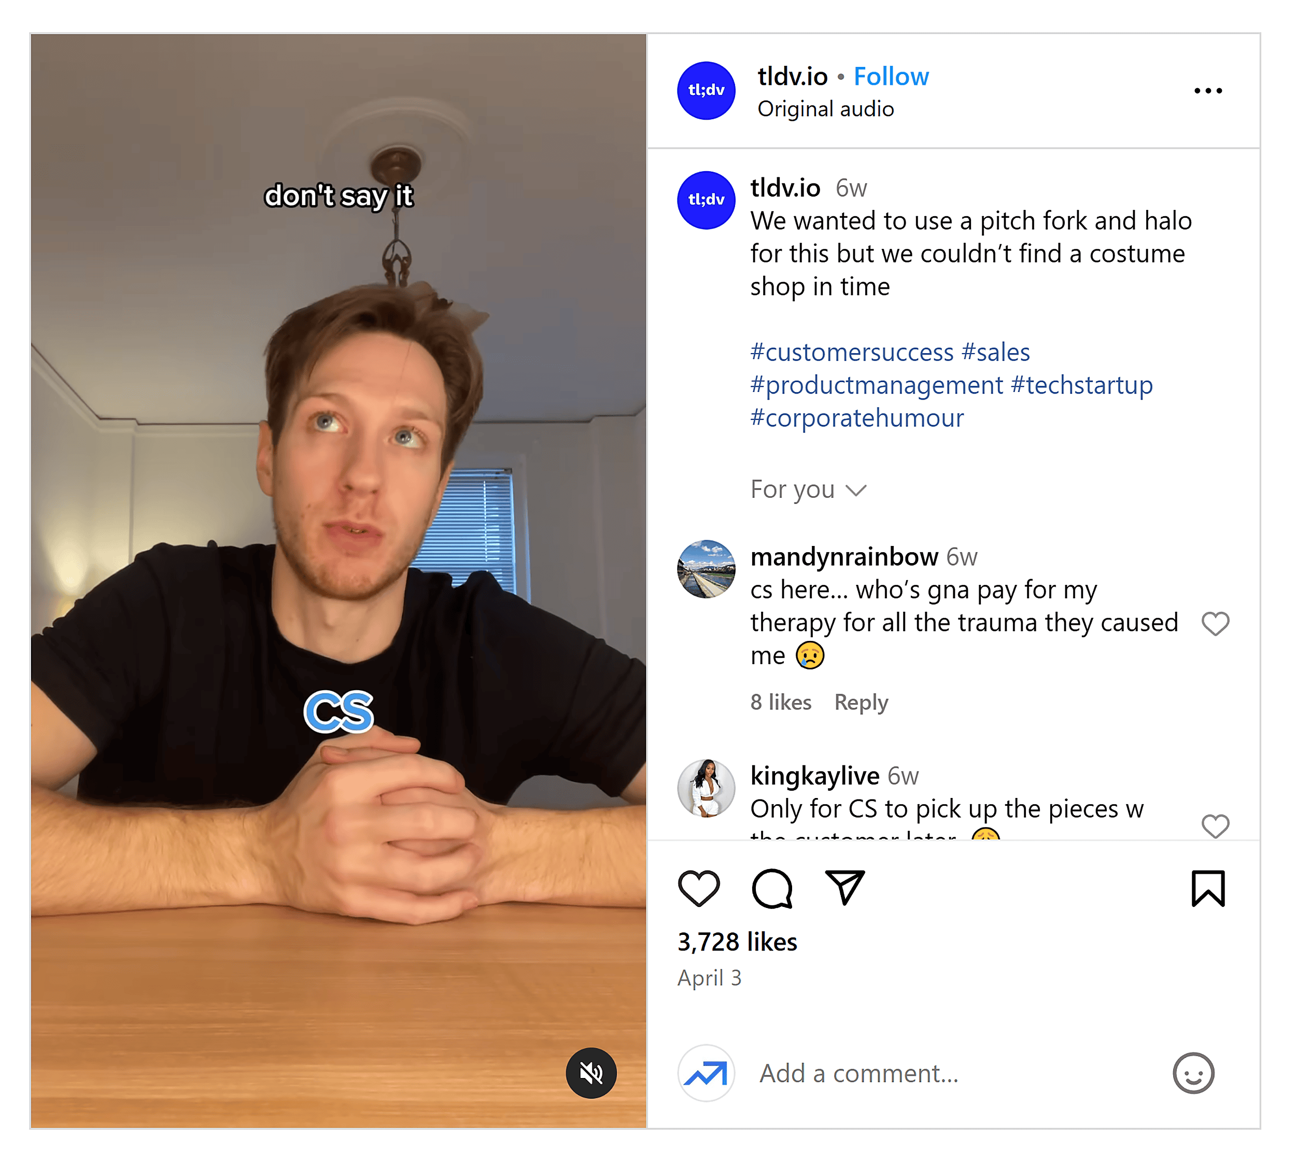The image size is (1296, 1162).
Task: Click the Like heart icon
Action: [698, 892]
